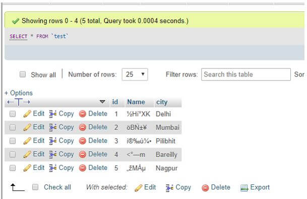Screen dimensions: 307x199
Task: Click the red Delete icon in the Delhi row
Action: click(83, 114)
